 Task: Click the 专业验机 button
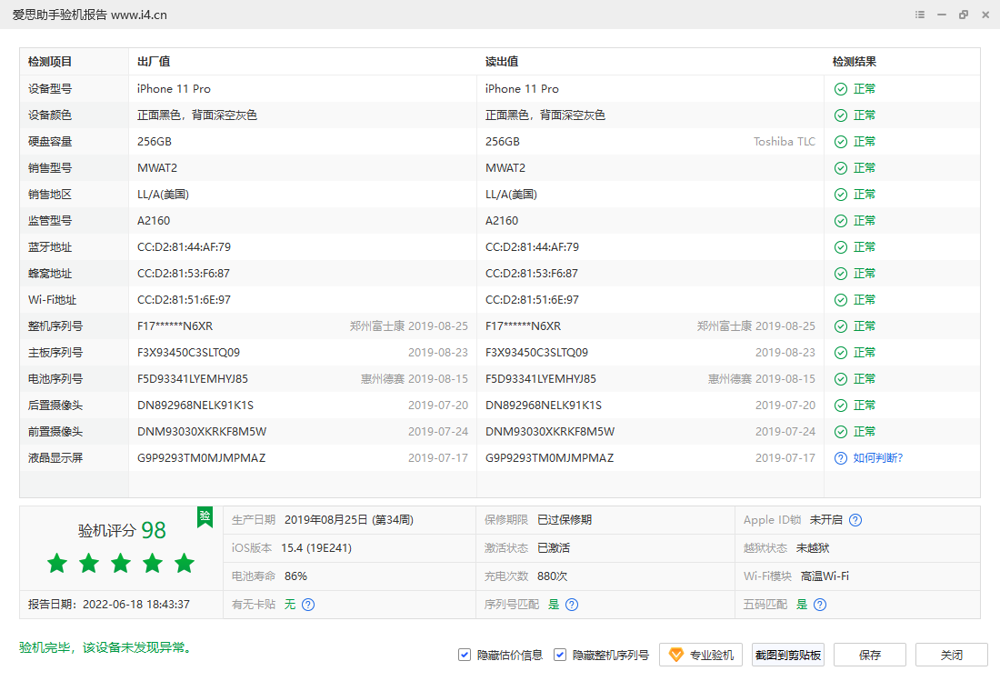pyautogui.click(x=701, y=655)
